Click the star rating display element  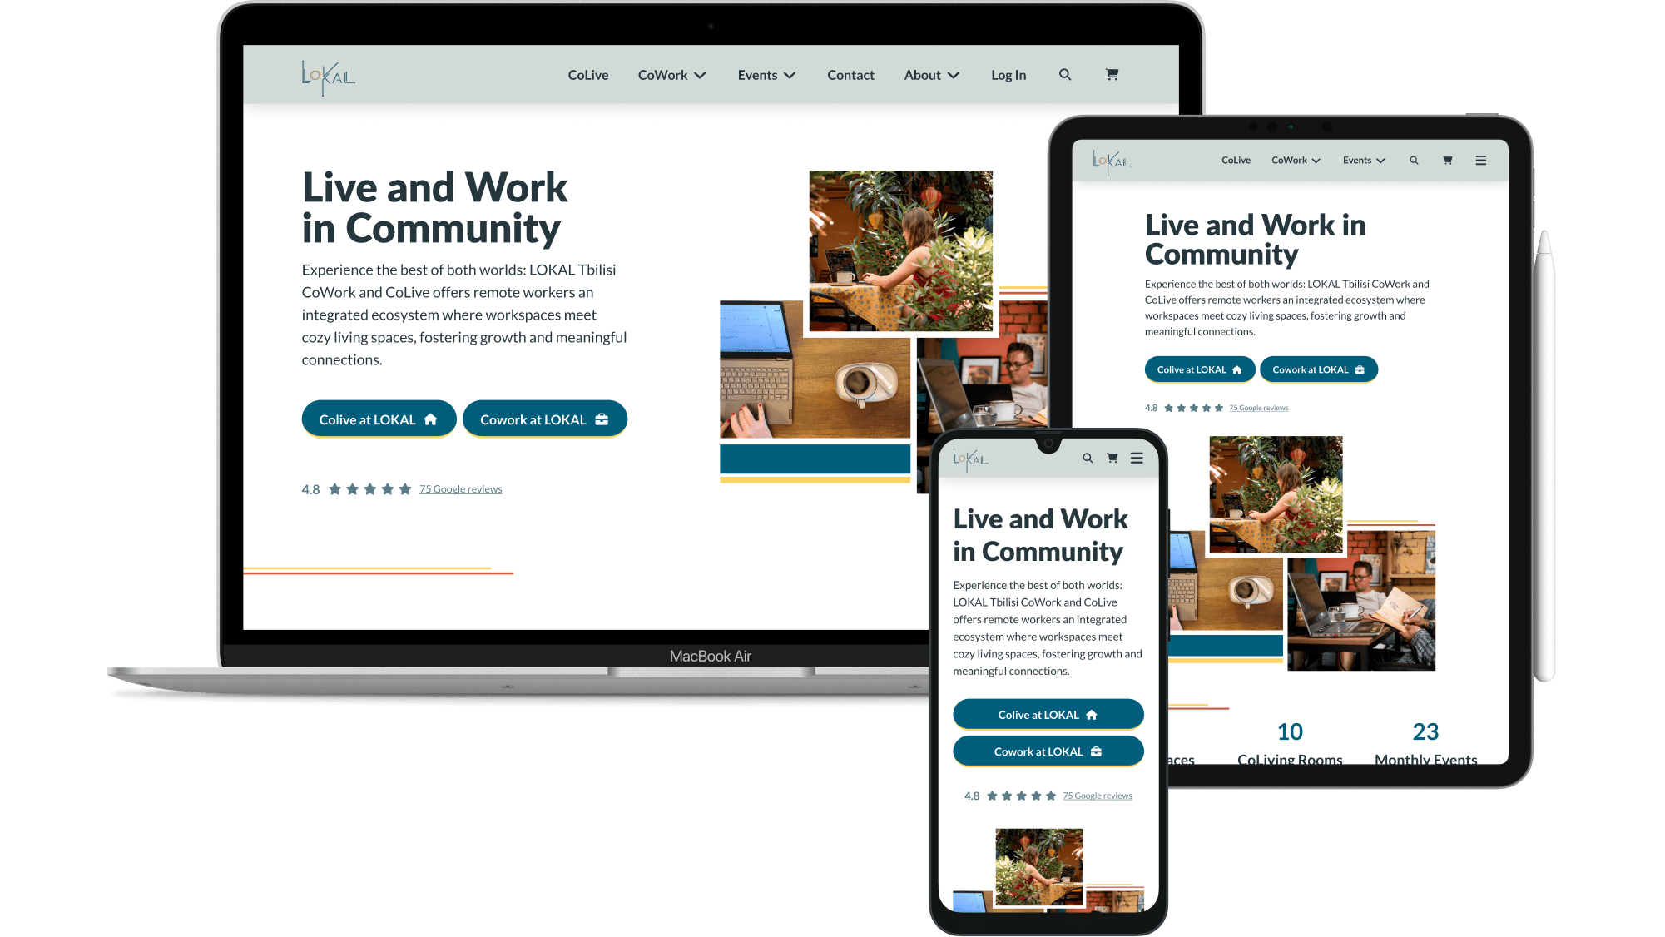369,488
